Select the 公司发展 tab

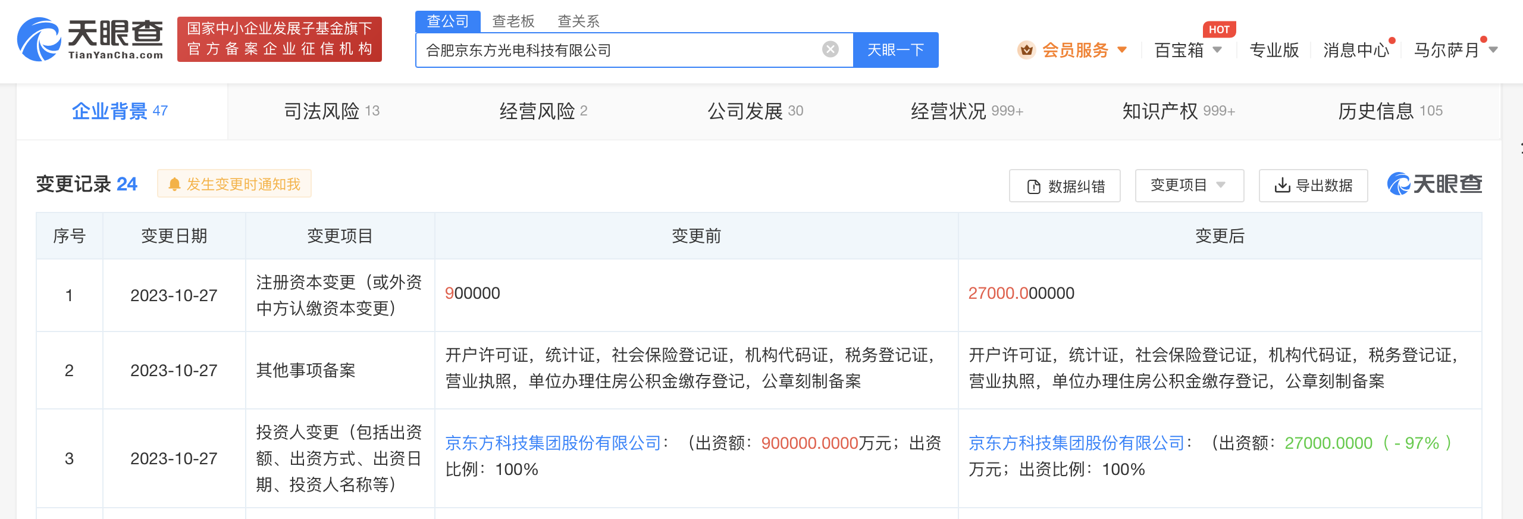755,111
